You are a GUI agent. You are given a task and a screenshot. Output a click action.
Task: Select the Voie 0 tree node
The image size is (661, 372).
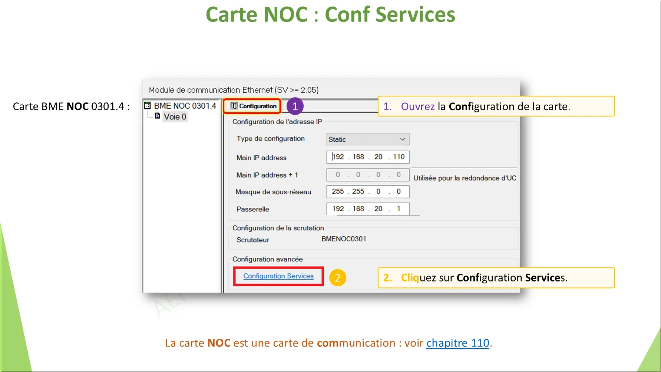click(x=175, y=117)
